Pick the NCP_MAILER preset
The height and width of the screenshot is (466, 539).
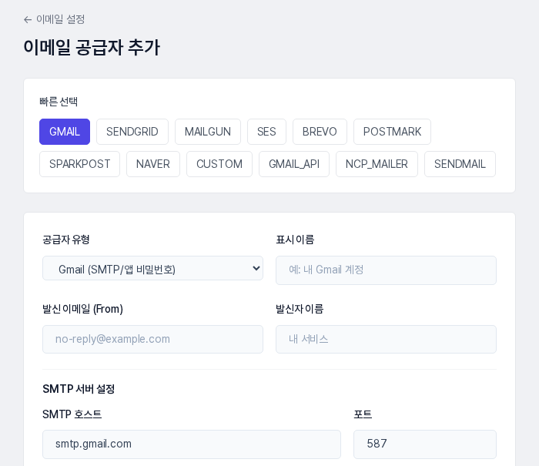377,164
